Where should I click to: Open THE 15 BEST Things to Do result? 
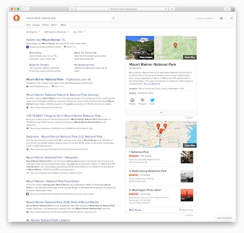click(65, 116)
